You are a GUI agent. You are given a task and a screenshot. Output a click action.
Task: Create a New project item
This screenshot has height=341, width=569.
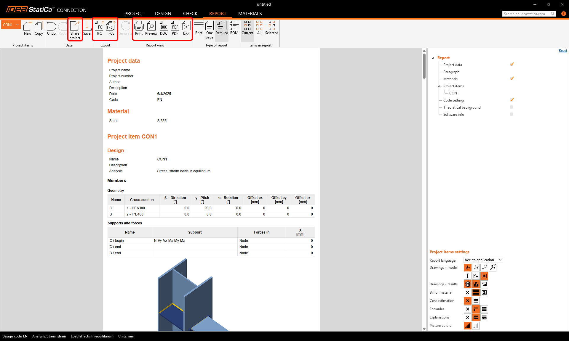click(x=27, y=28)
